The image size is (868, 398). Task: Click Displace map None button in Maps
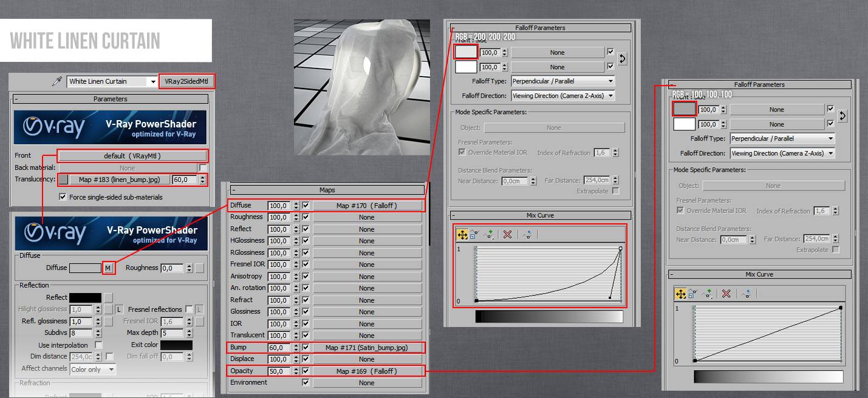click(x=367, y=359)
